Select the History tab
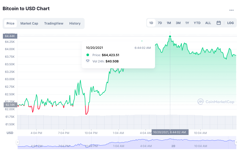The image size is (242, 152). point(75,24)
